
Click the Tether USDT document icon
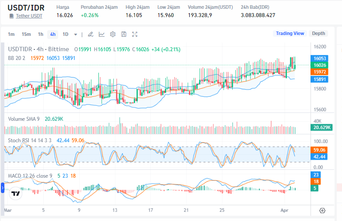(11, 16)
